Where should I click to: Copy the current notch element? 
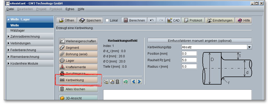point(106,82)
